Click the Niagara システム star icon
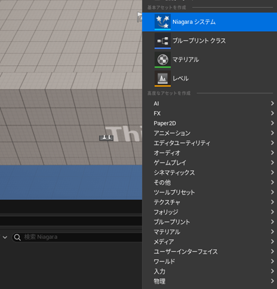This screenshot has width=277, height=289. click(162, 22)
